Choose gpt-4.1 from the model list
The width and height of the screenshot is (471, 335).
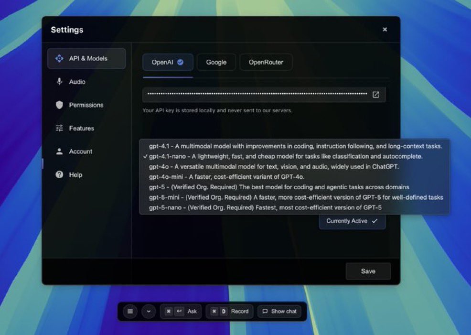click(295, 146)
